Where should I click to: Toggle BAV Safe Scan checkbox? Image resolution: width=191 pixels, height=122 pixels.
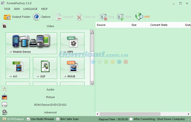58,119
